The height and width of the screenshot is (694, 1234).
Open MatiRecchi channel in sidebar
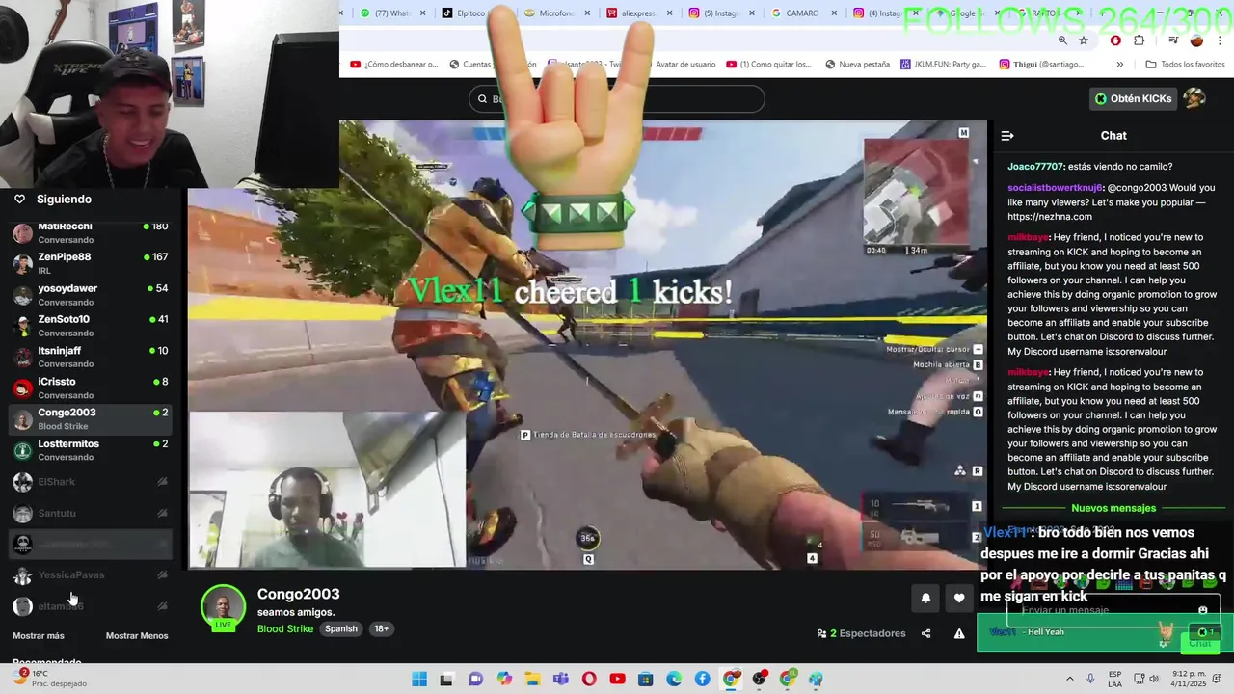click(x=90, y=232)
